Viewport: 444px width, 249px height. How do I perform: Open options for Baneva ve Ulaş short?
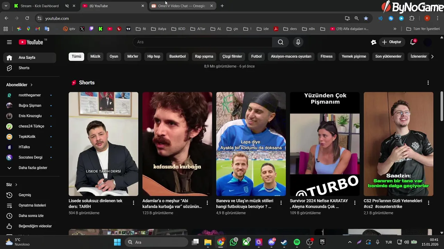point(281,203)
